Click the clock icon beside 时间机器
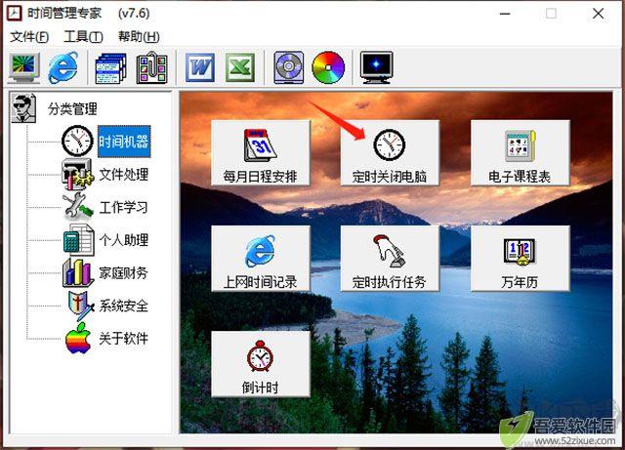The width and height of the screenshot is (625, 450). 77,141
